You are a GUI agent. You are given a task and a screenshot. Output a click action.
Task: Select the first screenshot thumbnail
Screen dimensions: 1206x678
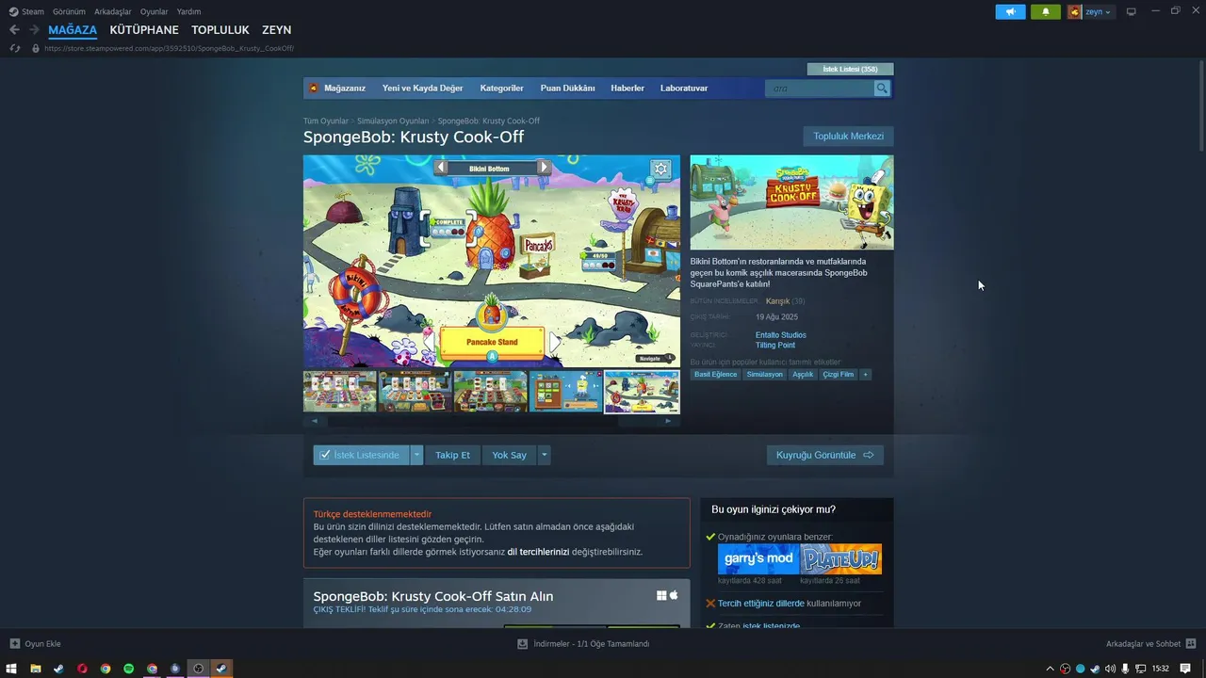339,392
